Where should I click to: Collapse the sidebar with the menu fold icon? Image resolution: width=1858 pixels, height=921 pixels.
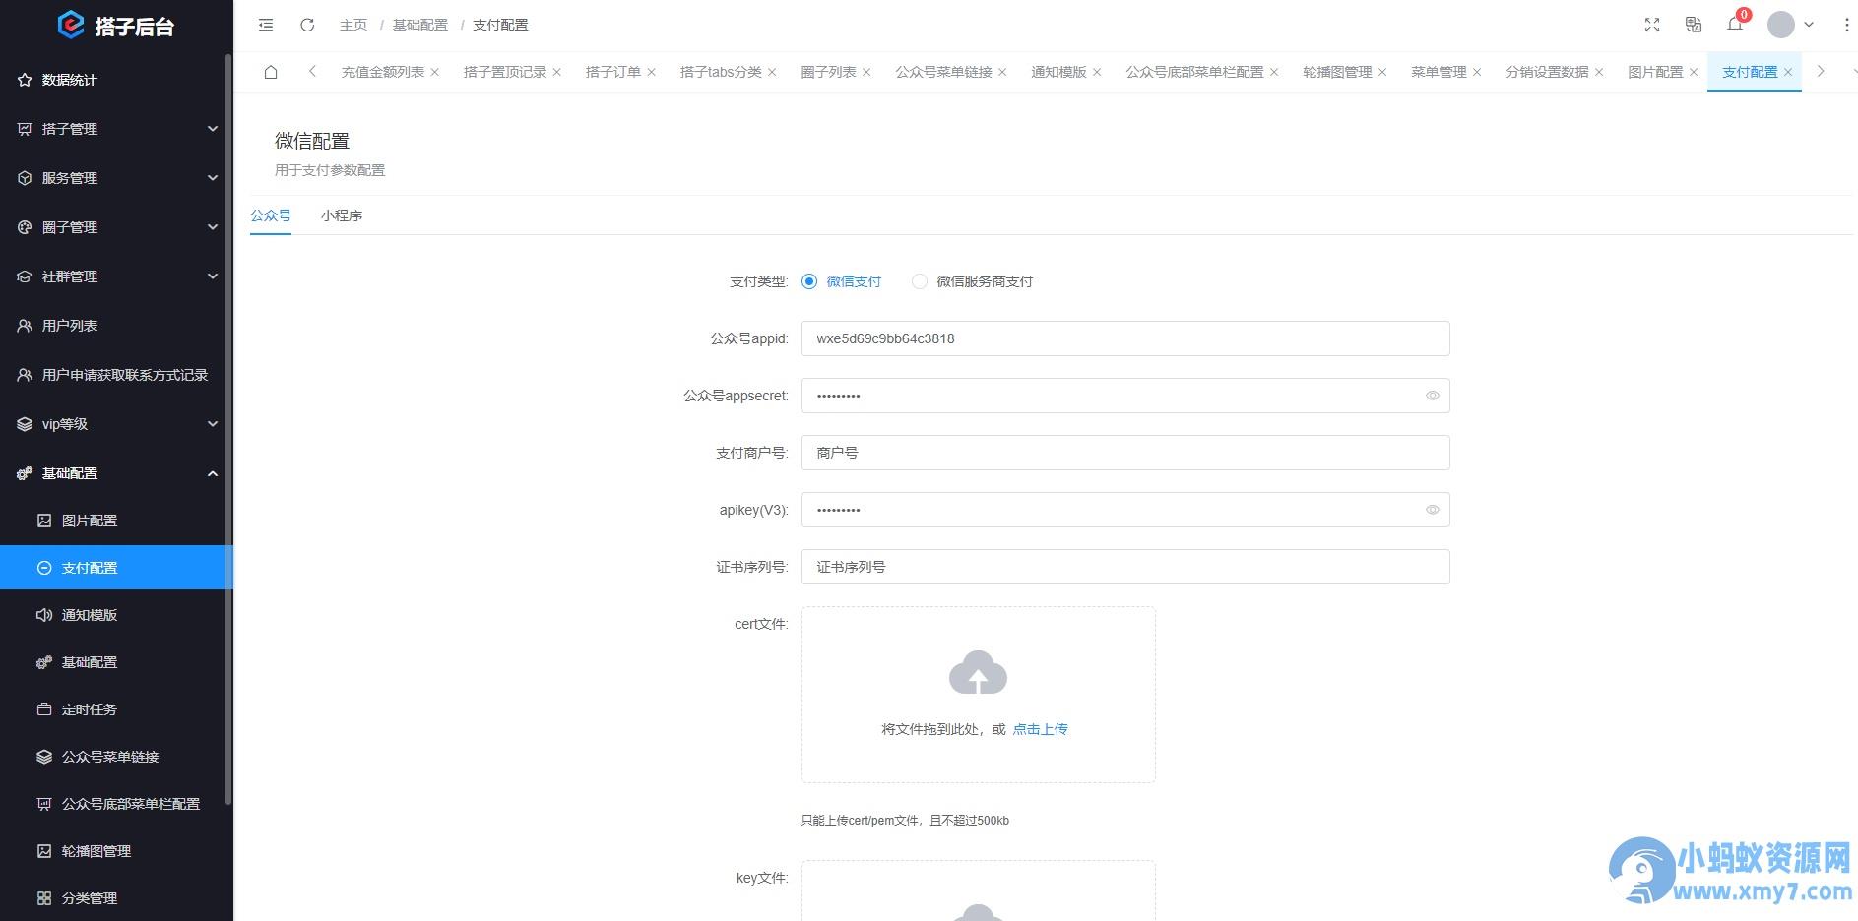point(266,25)
